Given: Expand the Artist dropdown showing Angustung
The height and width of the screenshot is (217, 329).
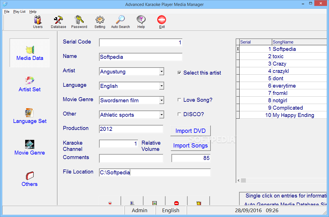Looking at the screenshot, I should pos(161,71).
